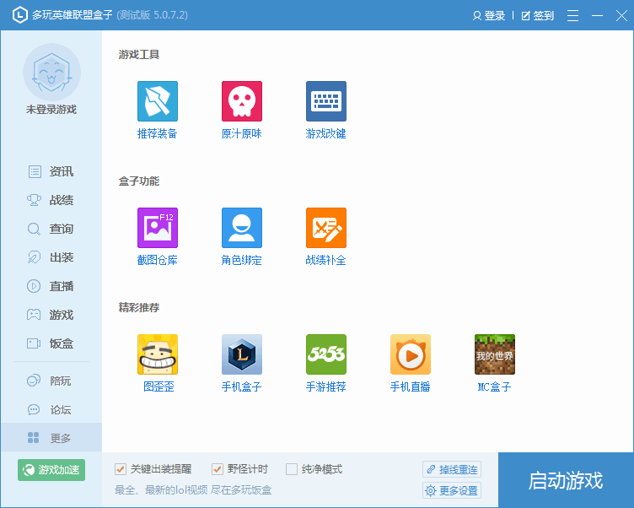Viewport: 634px width, 508px height.
Task: Open the MC盒子 Minecraft icon
Action: coord(495,354)
